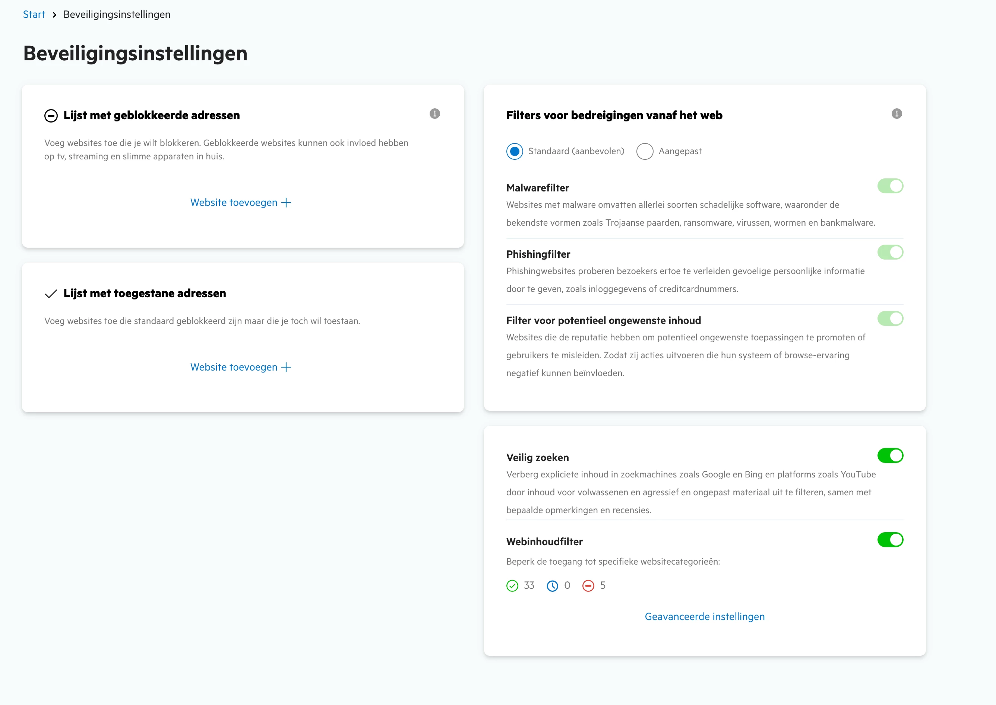The width and height of the screenshot is (996, 705).
Task: Click unwanted content description about browse-ervaring
Action: (686, 355)
